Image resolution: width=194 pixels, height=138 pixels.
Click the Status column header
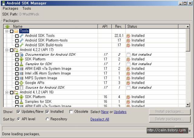[x=152, y=26]
